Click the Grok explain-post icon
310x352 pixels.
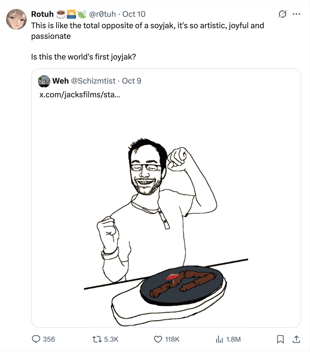pos(282,14)
